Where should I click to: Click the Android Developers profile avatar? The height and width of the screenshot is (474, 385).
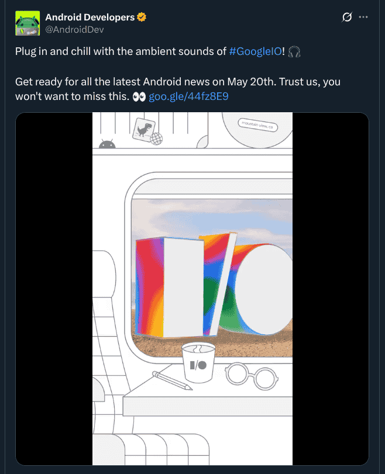click(x=26, y=22)
